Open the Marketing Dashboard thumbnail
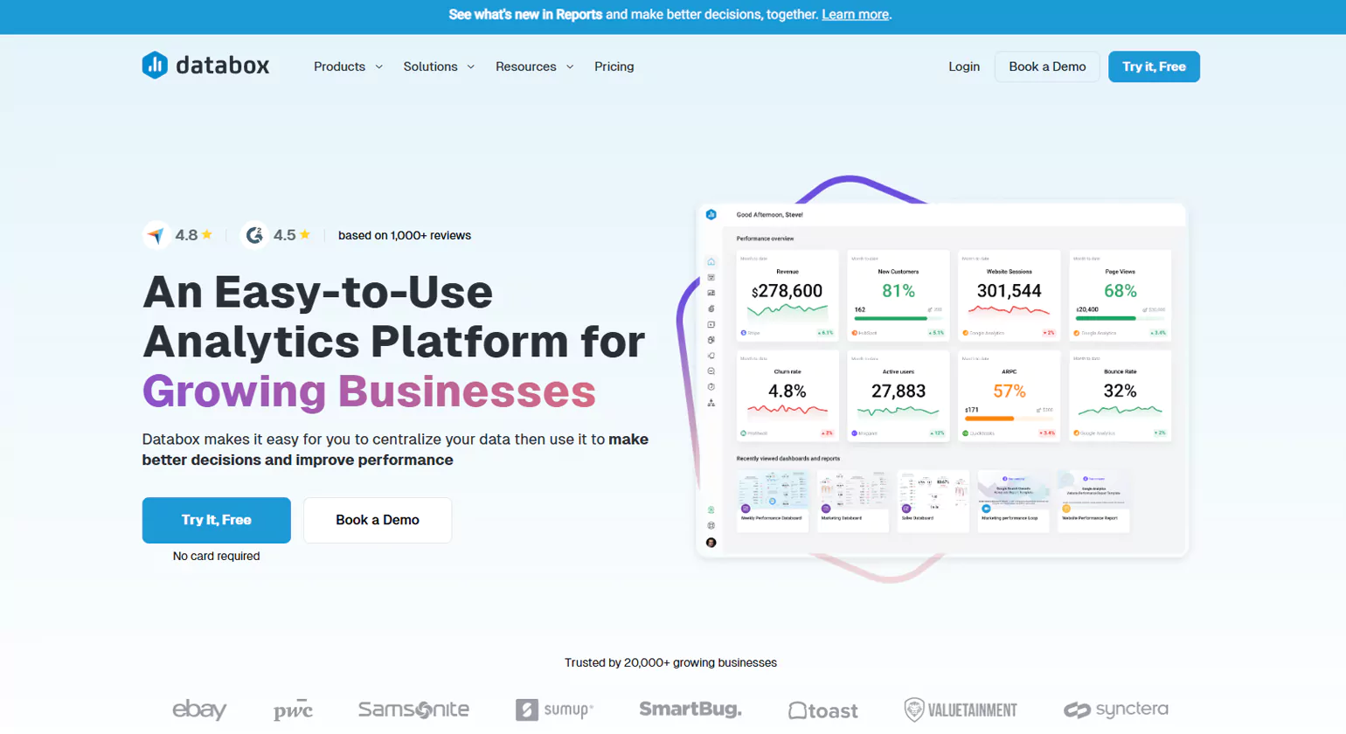The image size is (1346, 734). click(x=854, y=501)
